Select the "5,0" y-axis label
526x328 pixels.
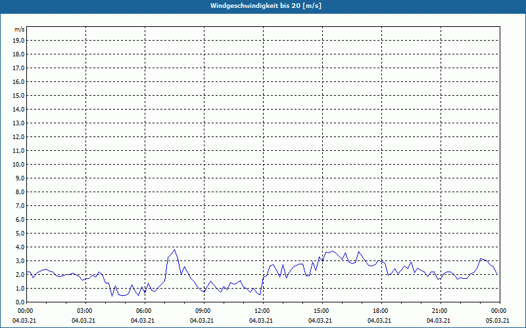[20, 234]
